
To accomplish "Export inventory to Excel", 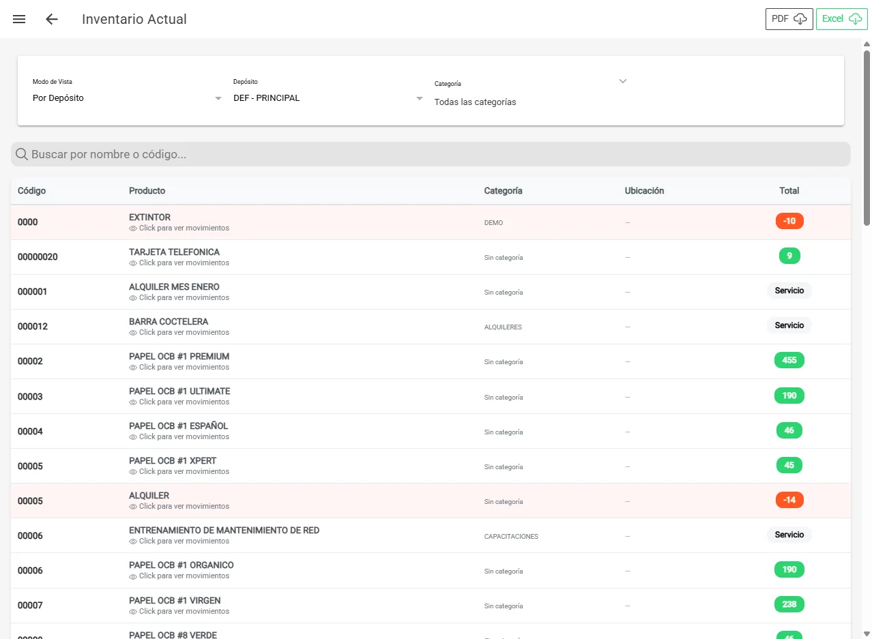I will (842, 19).
